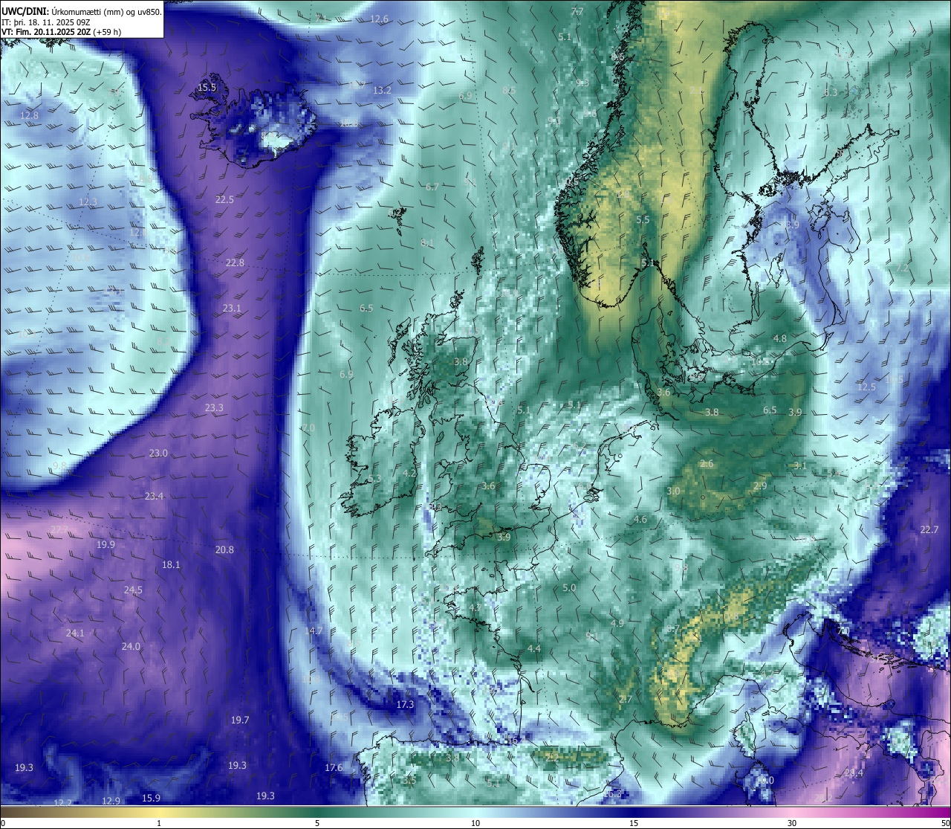
Task: Click the 2.9 value on the map
Action: [760, 486]
